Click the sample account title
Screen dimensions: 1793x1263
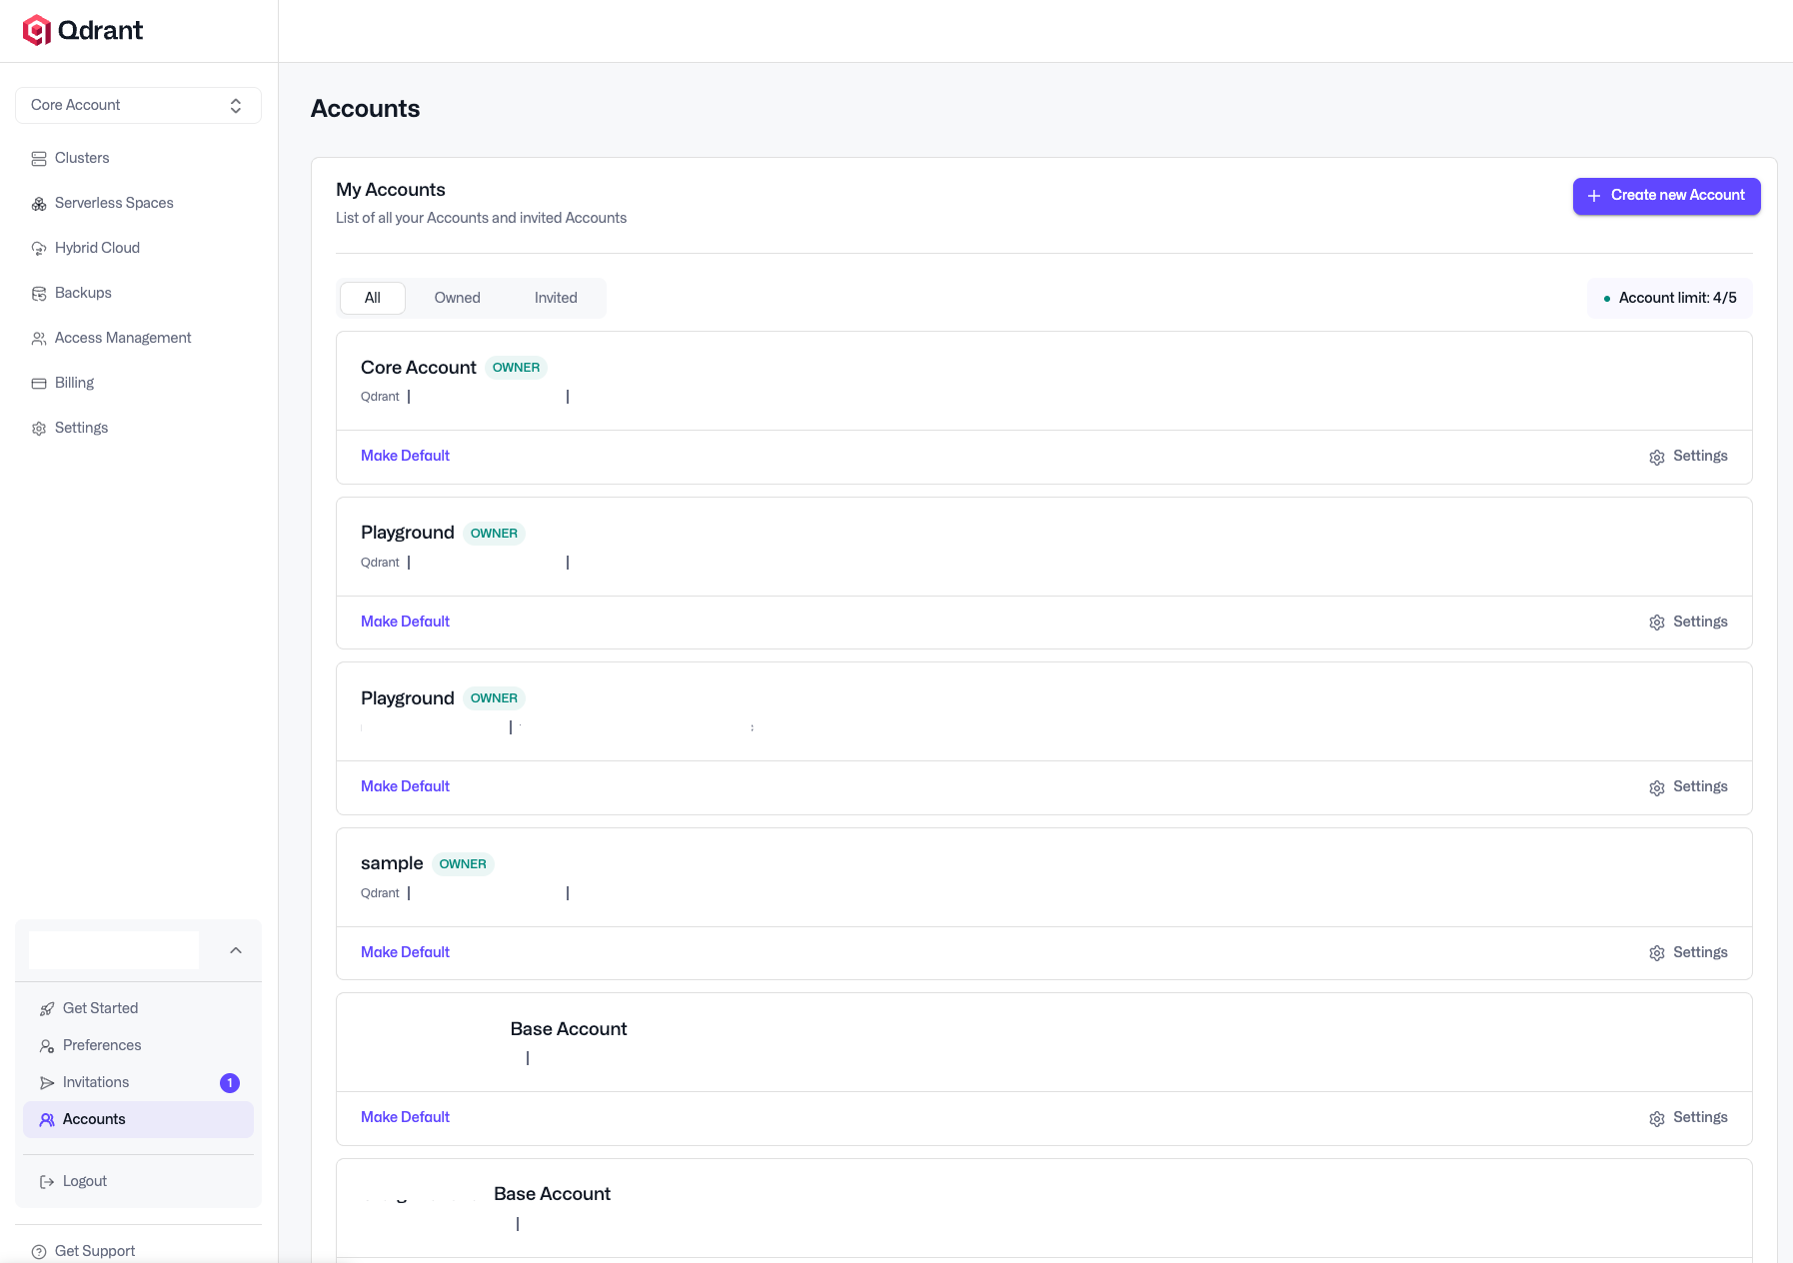392,863
